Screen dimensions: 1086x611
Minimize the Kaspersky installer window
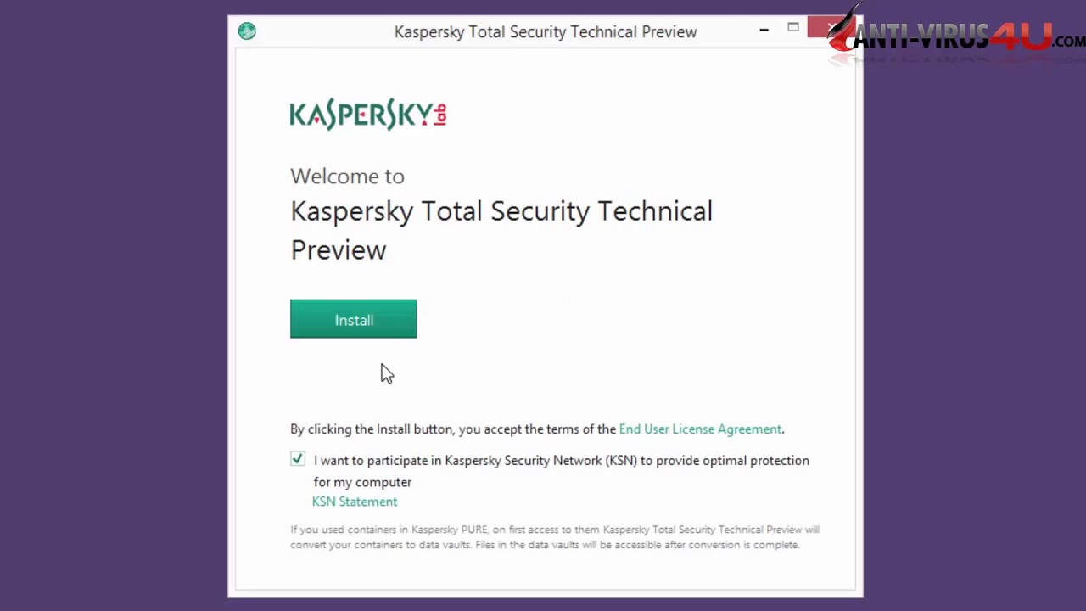[x=764, y=30]
